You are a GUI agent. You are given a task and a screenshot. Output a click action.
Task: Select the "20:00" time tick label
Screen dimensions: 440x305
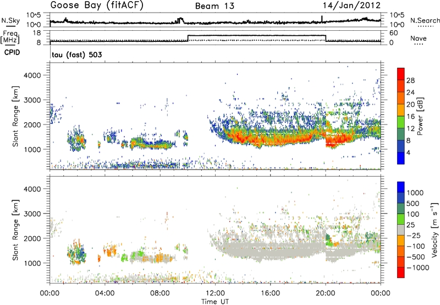pos(326,293)
